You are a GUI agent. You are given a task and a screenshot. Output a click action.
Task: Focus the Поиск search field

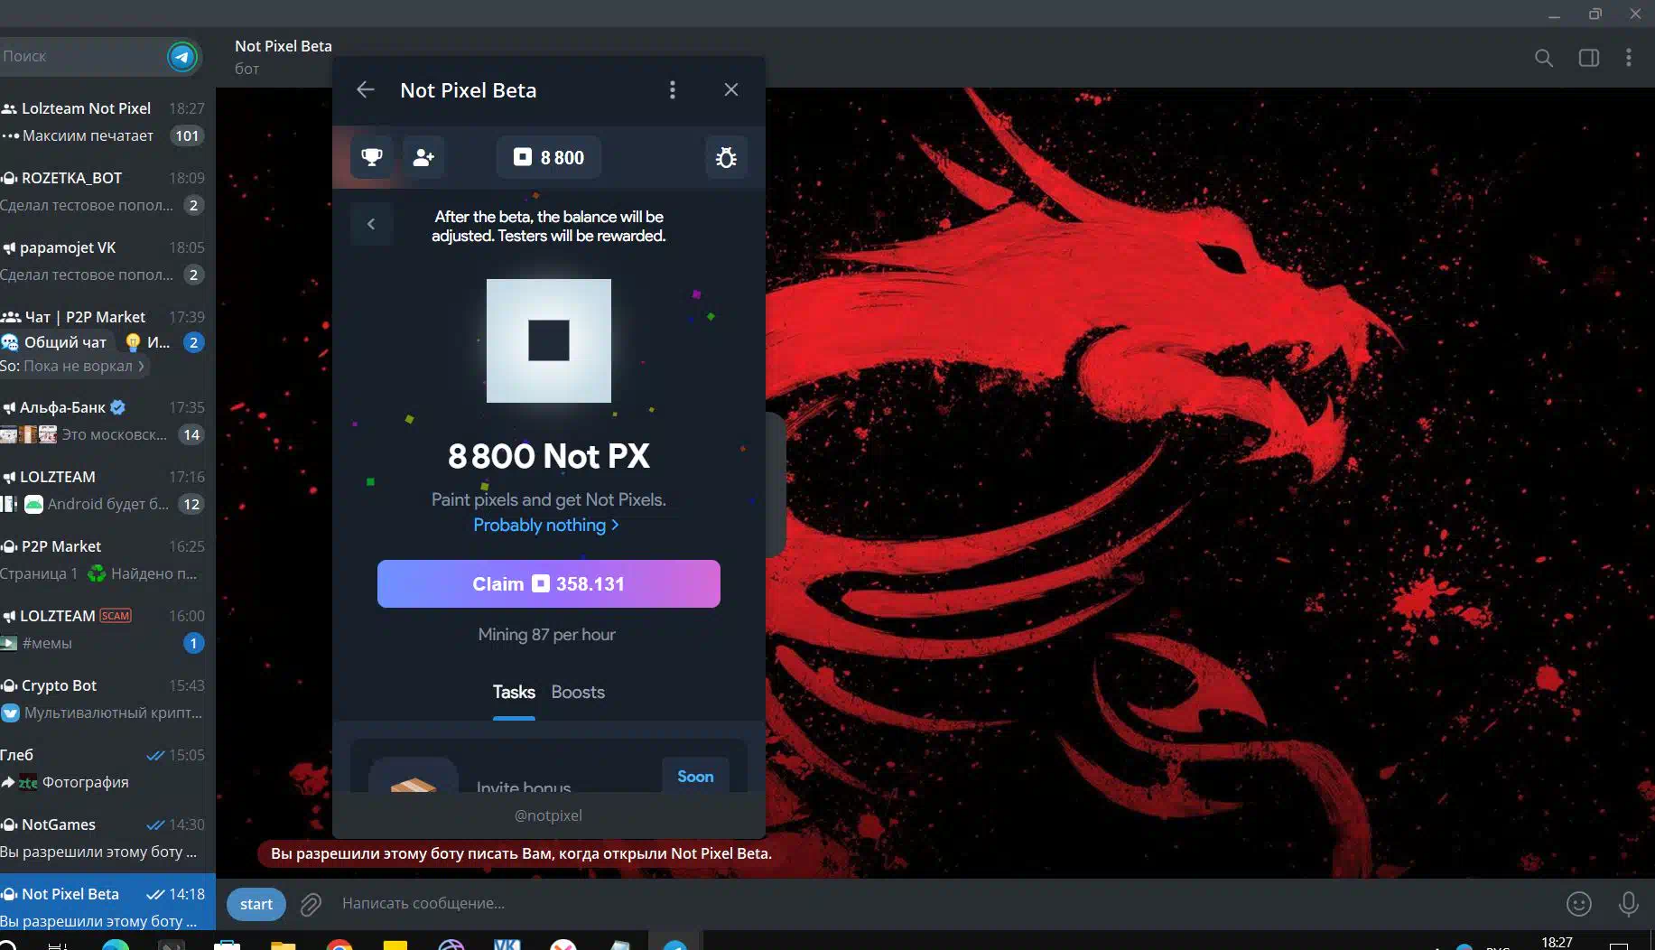[x=81, y=56]
